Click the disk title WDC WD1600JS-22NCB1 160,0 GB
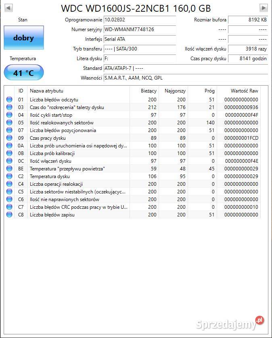The width and height of the screenshot is (272, 338). (136, 8)
